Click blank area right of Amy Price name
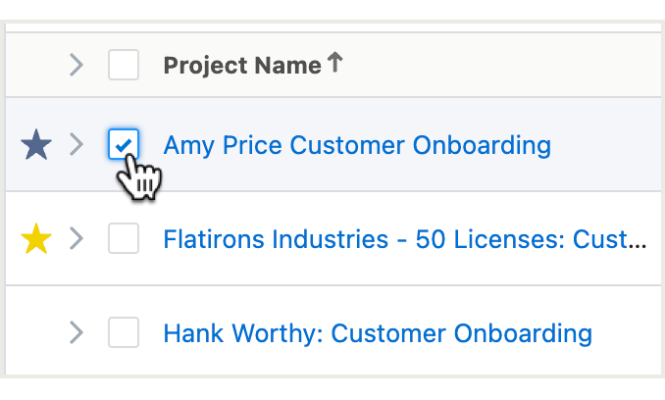The width and height of the screenshot is (665, 400). (606, 144)
